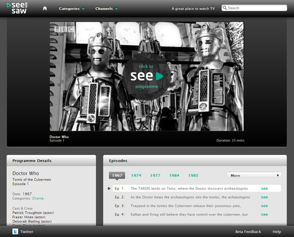This screenshot has height=237, width=294.
Task: Click Patrick Troughton (actor) entry
Action: click(33, 213)
